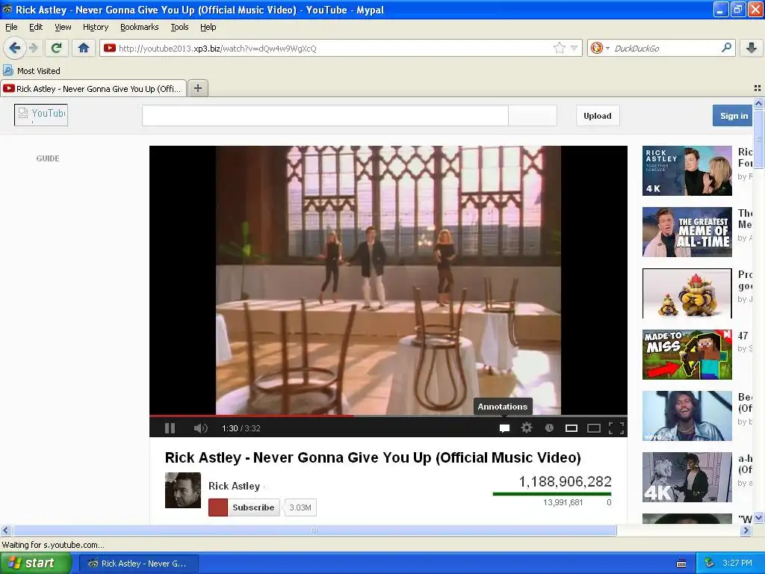Mute the video volume speaker icon

[x=200, y=428]
